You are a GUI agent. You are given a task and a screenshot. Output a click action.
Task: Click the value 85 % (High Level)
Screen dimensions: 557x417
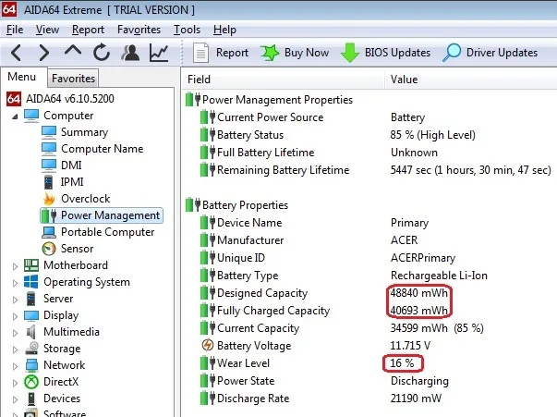[x=432, y=135]
